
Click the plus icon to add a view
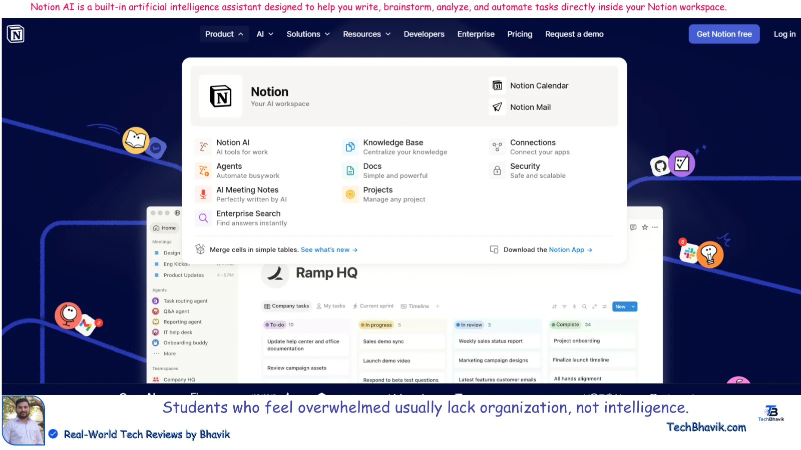click(438, 306)
